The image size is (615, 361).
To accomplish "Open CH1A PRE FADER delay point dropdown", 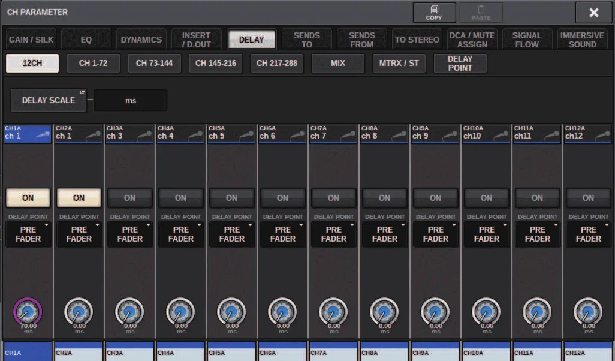I will point(28,234).
